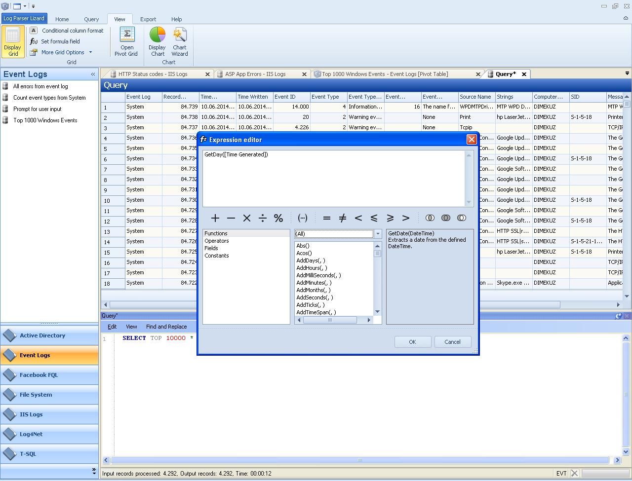Open the ASP App Errors - IIS Logs tab
The image size is (632, 481).
[x=255, y=74]
